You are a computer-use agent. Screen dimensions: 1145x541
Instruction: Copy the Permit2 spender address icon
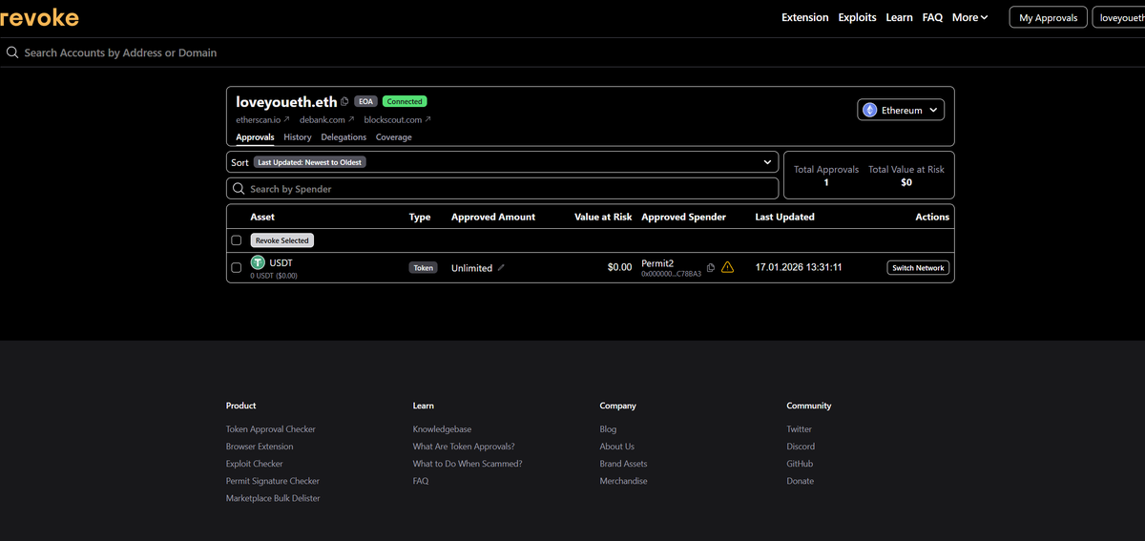711,268
